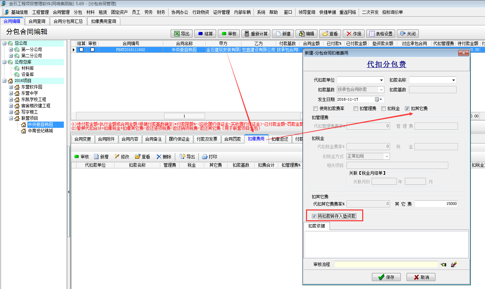Viewport: 485px width, 289px height.
Task: Open the 工程管理 menu
Action: [x=40, y=12]
